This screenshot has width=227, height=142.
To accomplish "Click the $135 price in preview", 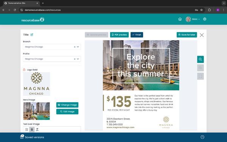I will point(119,101).
